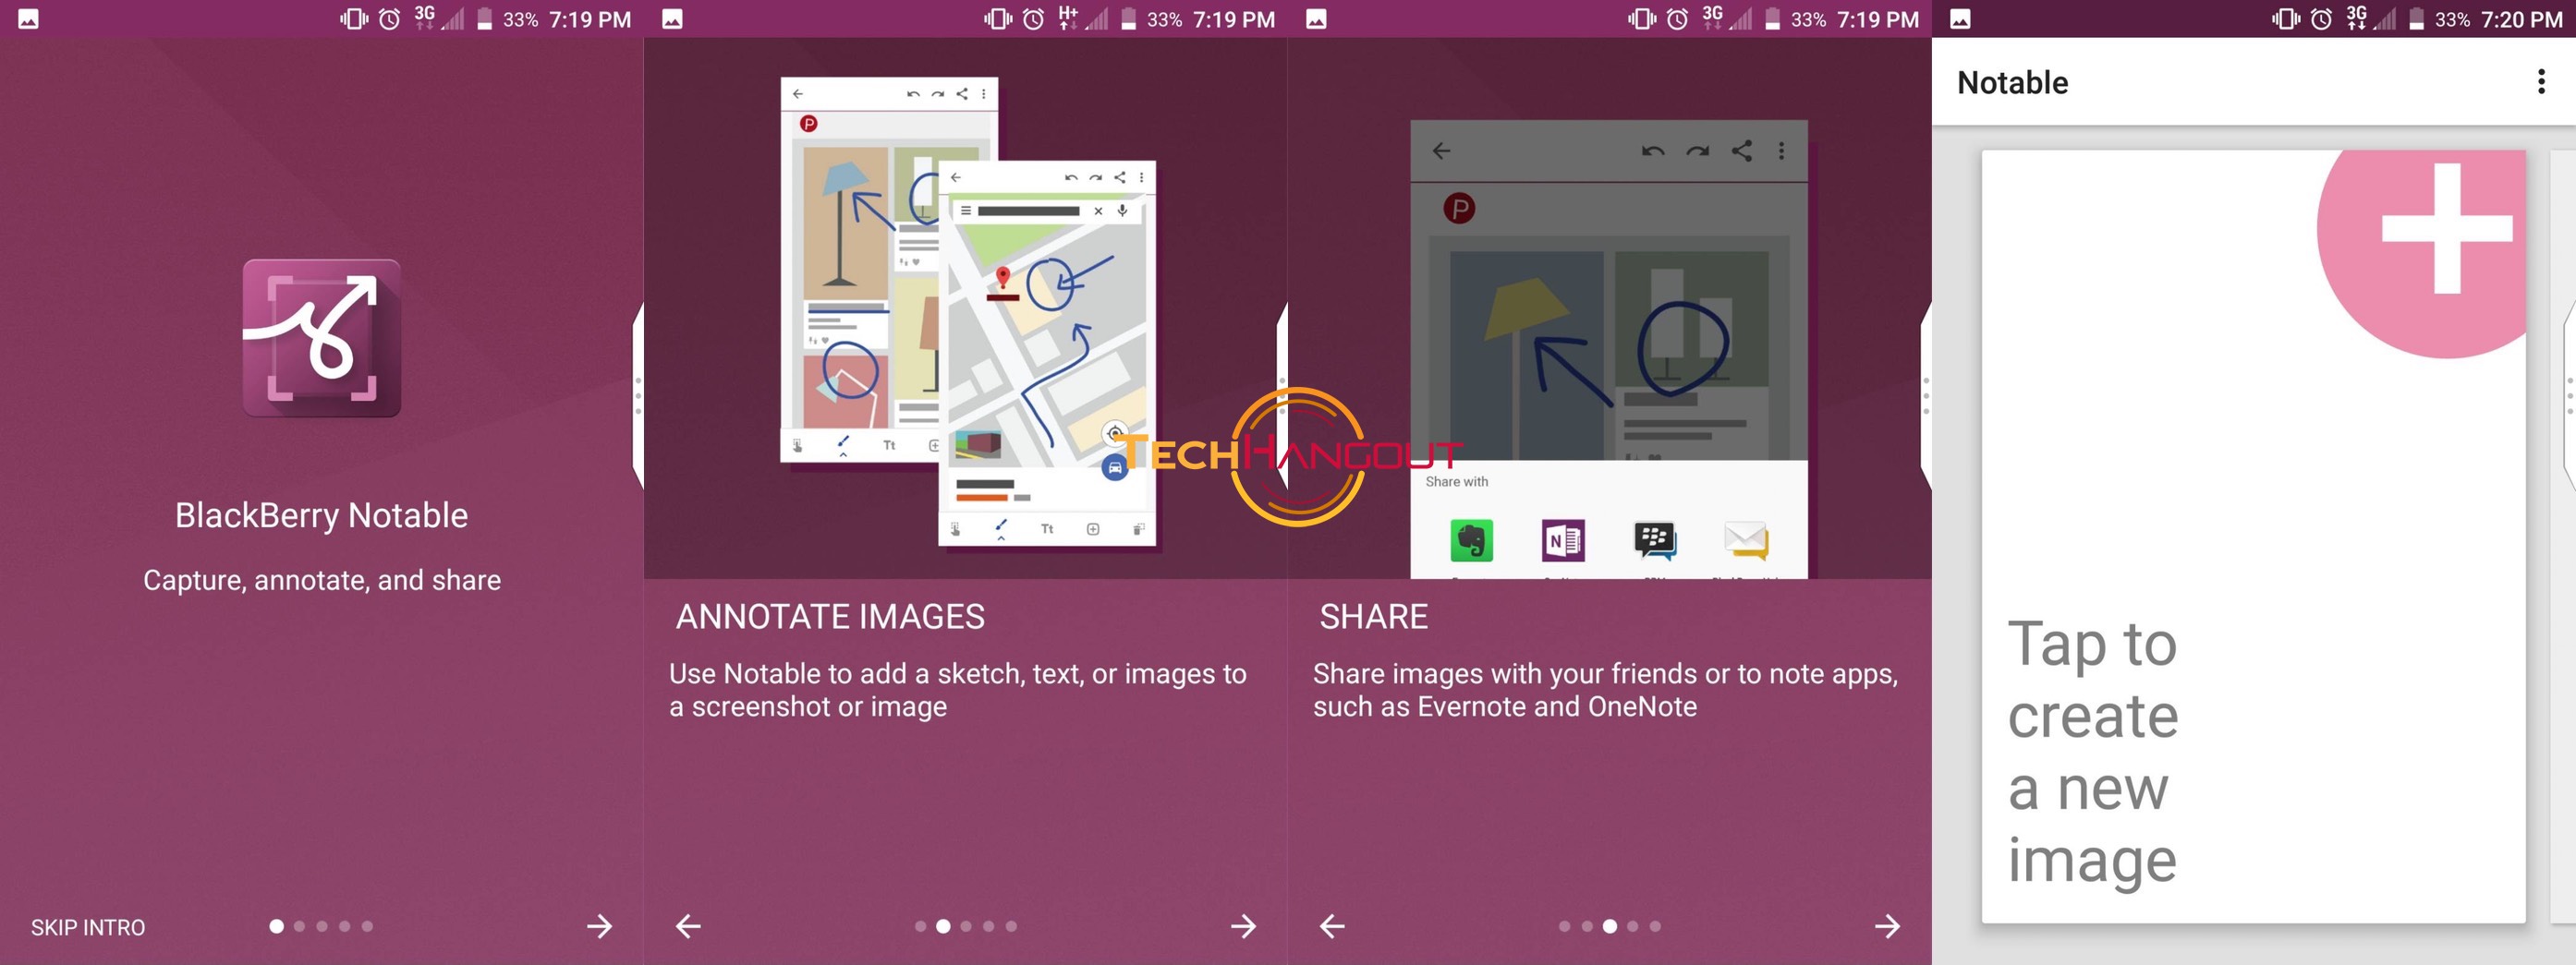Tap red map pin in Annotate illustration
Screen dimensions: 2576x965
[x=1003, y=277]
